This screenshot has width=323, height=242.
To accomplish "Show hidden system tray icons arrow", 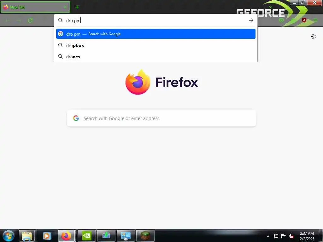I will [x=268, y=236].
